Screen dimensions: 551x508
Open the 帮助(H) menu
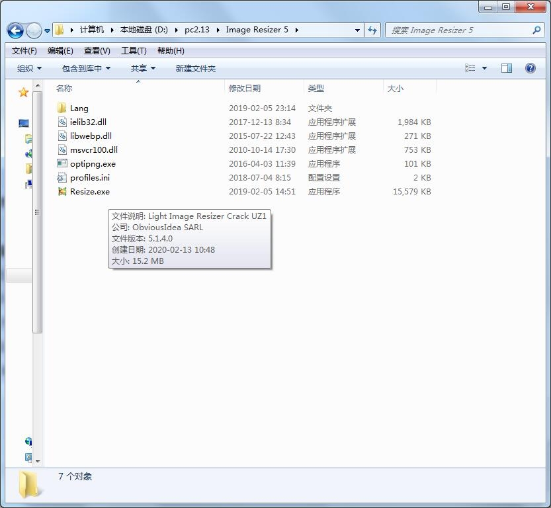click(171, 51)
